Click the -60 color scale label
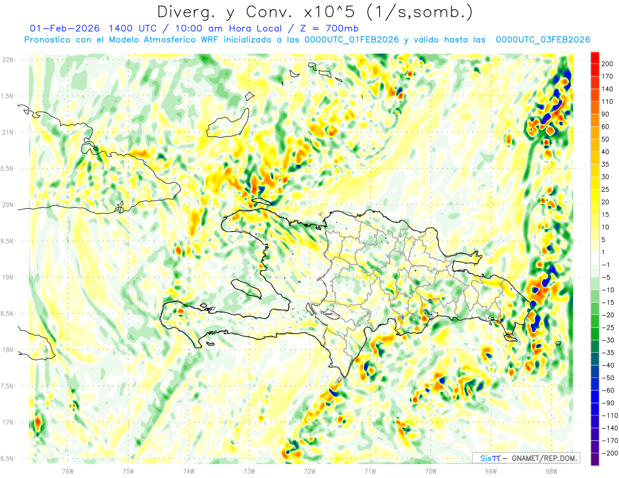Viewport: 619px width, 478px height. point(608,390)
